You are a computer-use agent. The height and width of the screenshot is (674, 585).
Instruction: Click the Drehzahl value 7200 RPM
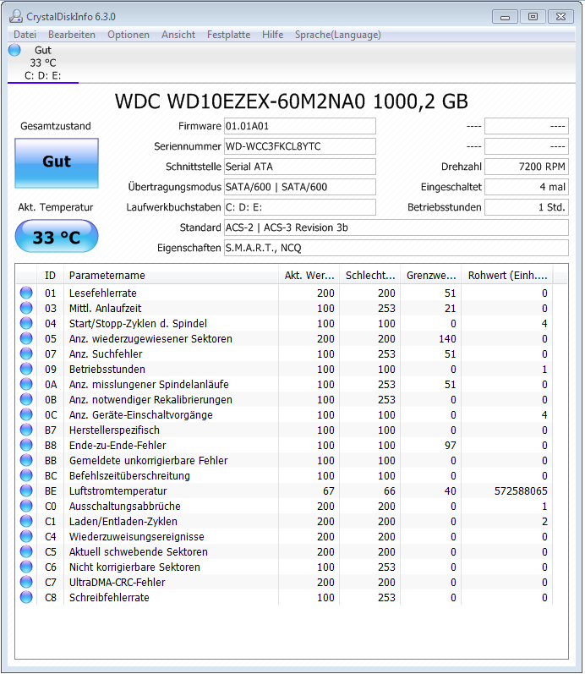[x=527, y=167]
